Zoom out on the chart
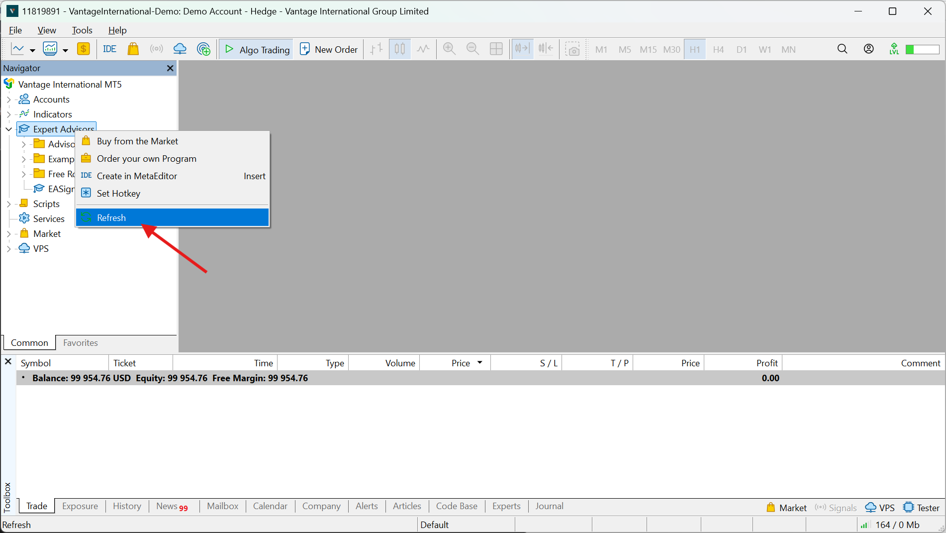Image resolution: width=946 pixels, height=533 pixels. [x=473, y=49]
